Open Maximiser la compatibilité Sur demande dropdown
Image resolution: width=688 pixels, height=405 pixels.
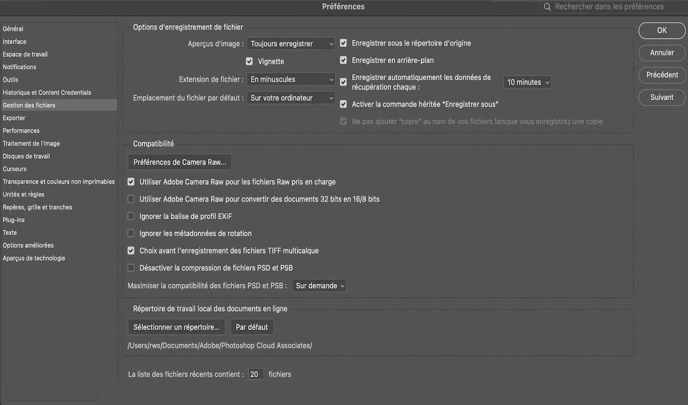(319, 286)
